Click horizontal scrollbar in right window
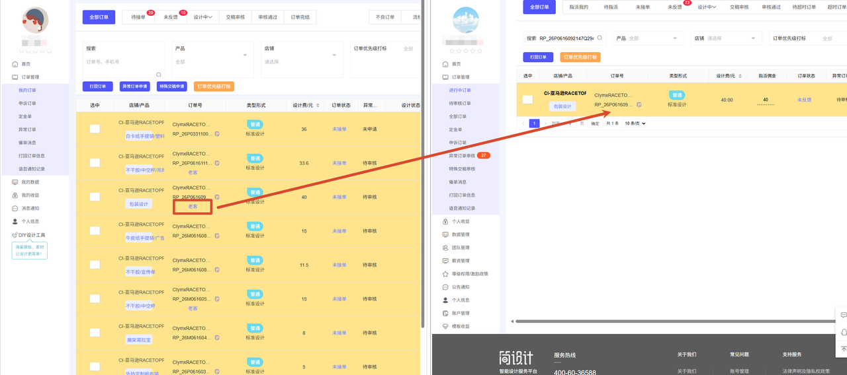The height and width of the screenshot is (375, 847). (x=674, y=322)
